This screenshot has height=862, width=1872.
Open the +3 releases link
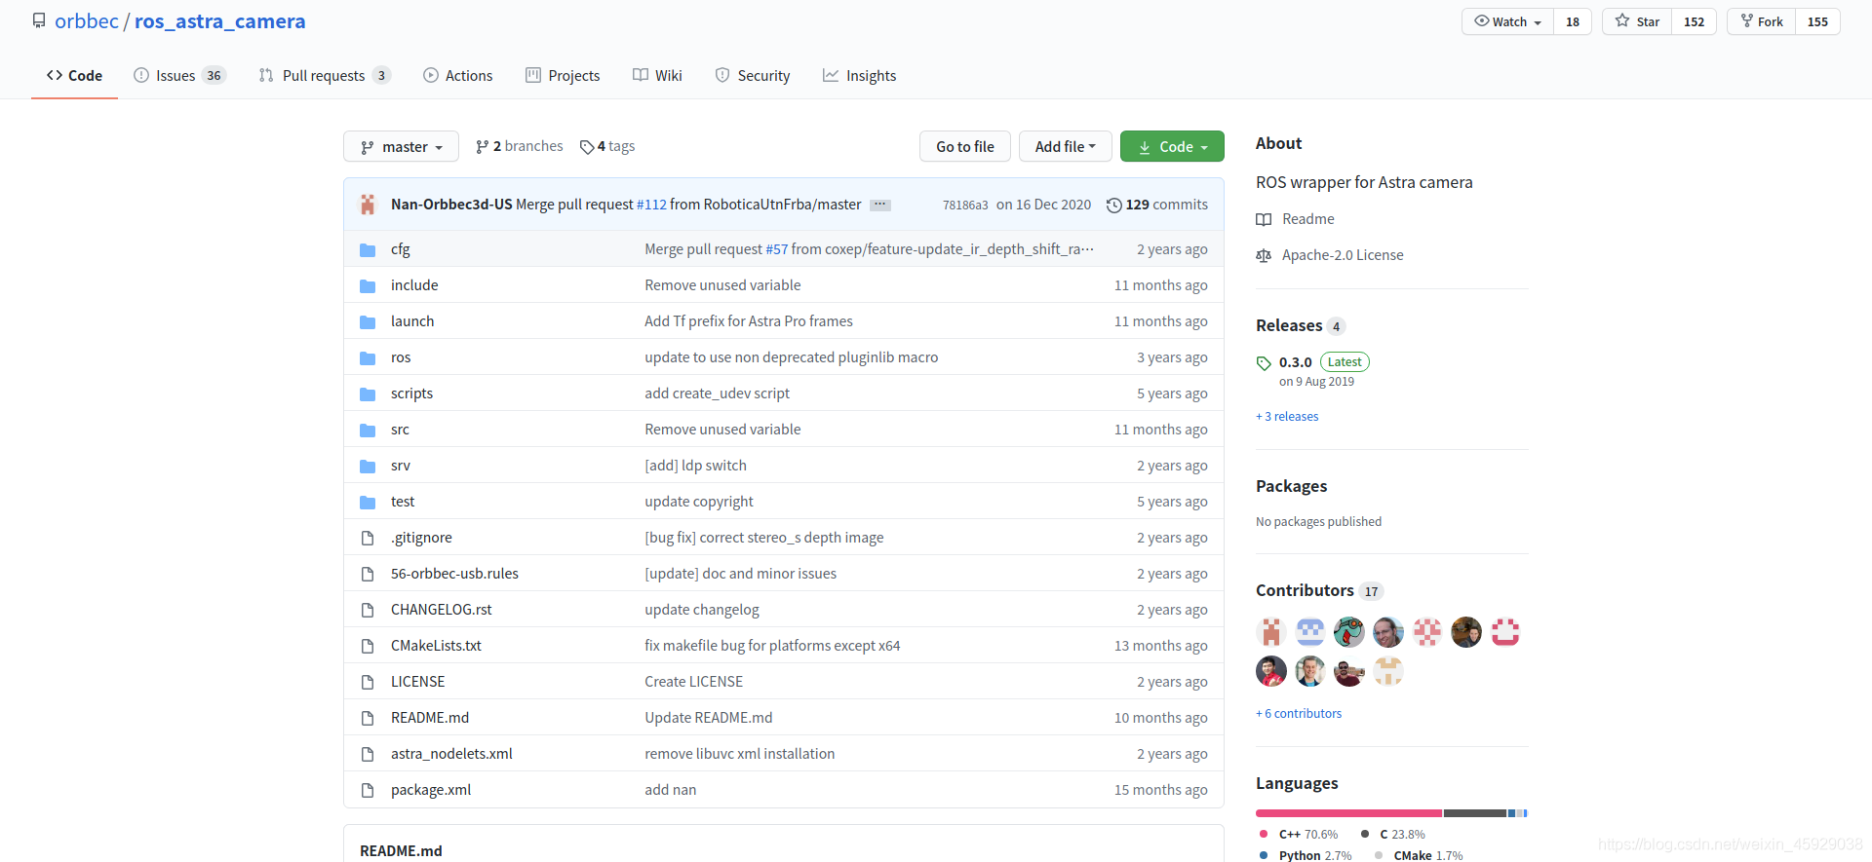click(x=1287, y=417)
